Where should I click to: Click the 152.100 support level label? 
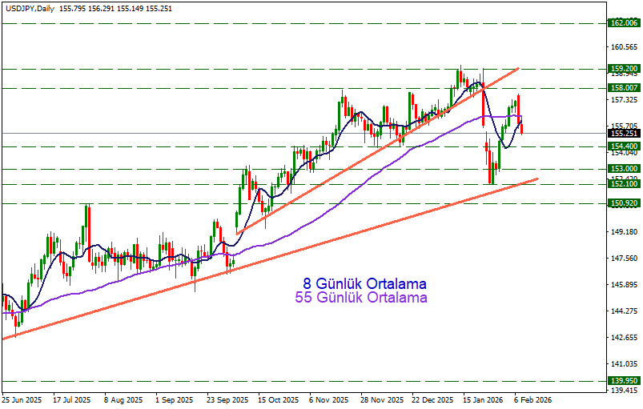click(623, 184)
